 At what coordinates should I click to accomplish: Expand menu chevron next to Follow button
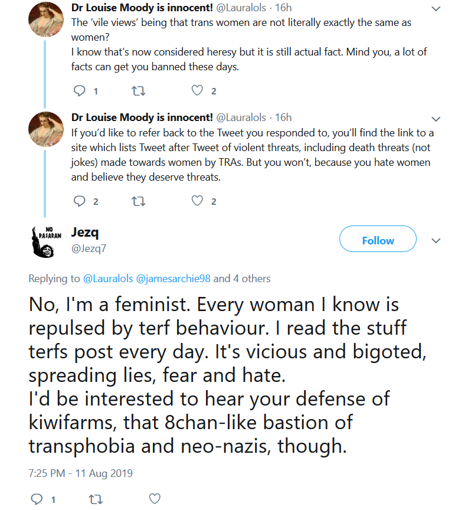[436, 241]
